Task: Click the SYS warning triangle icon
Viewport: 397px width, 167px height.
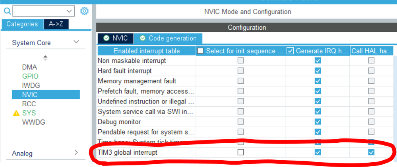Action: click(x=16, y=113)
